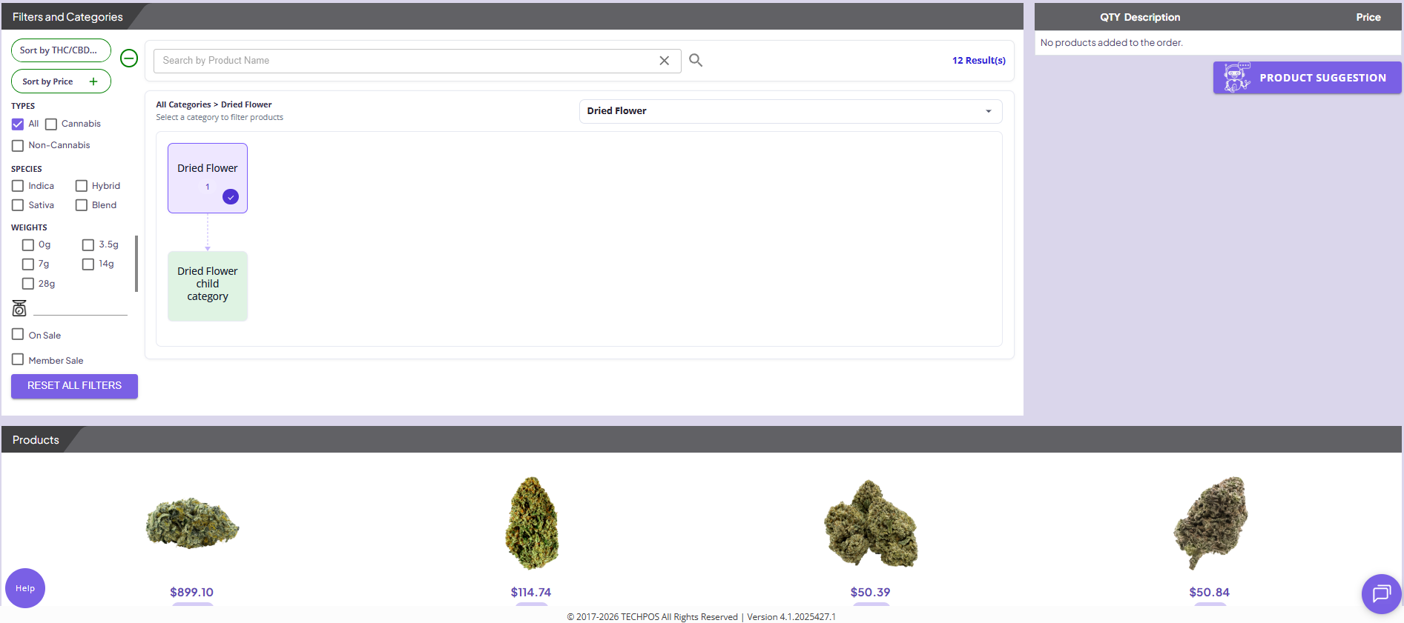Image resolution: width=1404 pixels, height=623 pixels.
Task: Clear the product search with X icon
Action: point(665,61)
